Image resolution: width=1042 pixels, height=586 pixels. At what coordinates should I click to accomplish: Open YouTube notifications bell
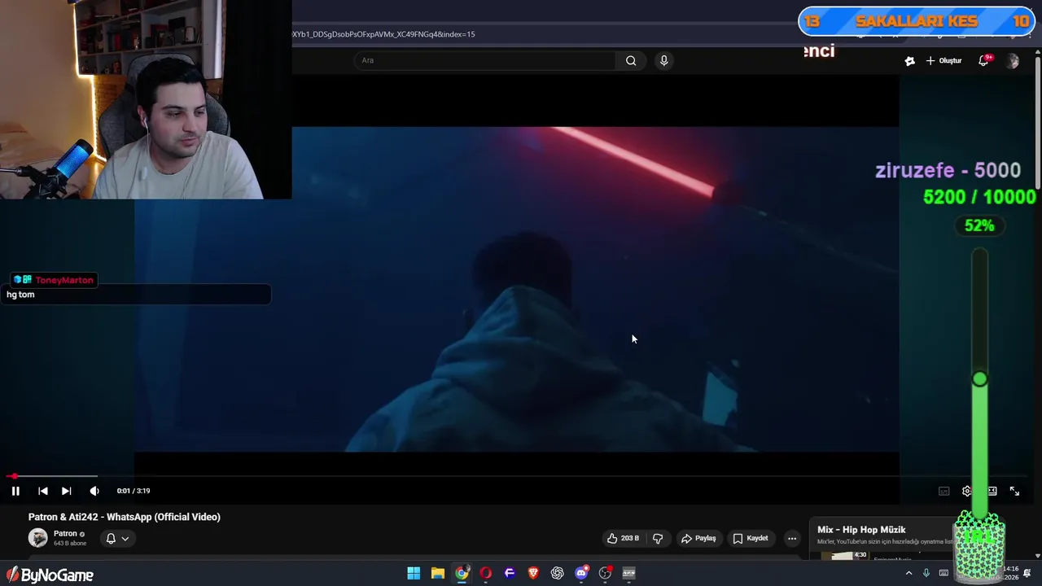[x=983, y=61]
